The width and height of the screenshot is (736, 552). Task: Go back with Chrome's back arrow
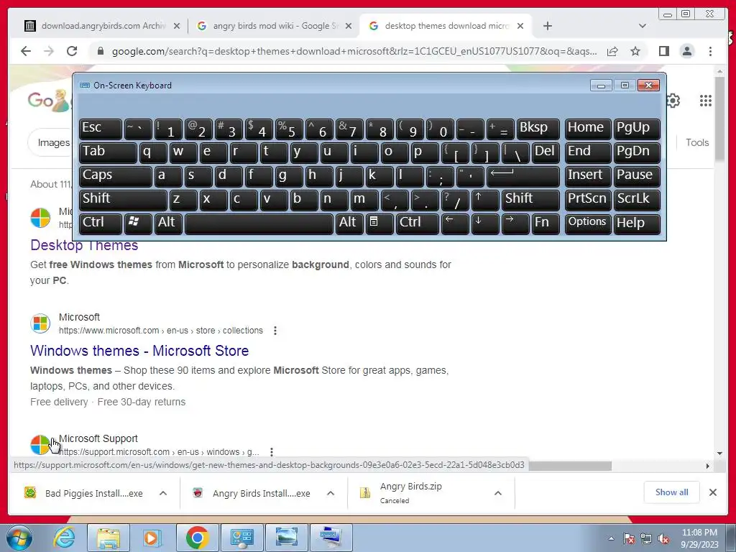26,51
